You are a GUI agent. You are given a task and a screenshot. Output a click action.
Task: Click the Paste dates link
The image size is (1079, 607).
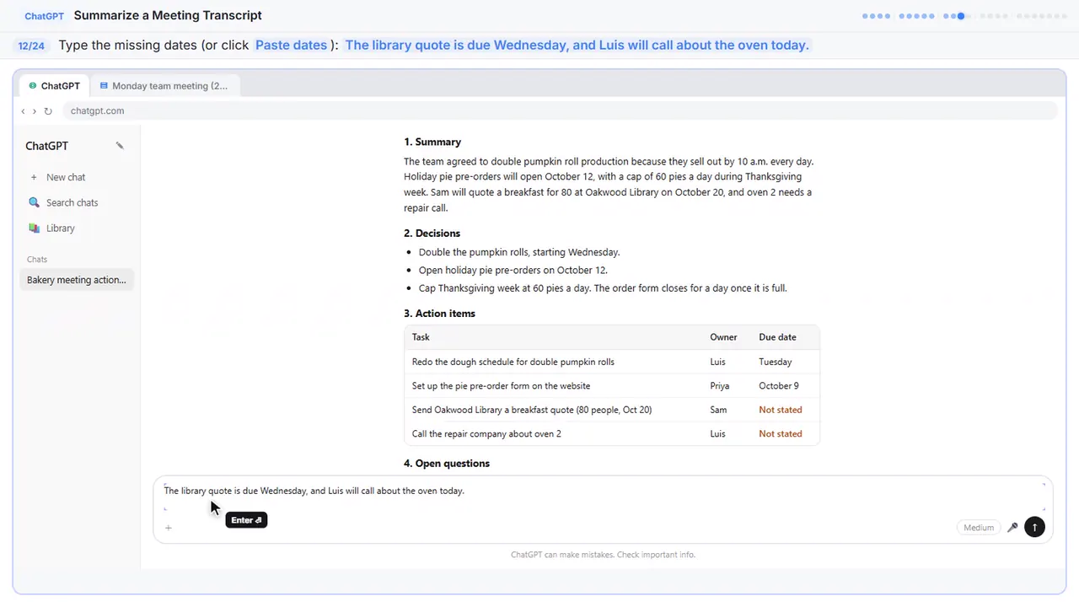click(x=291, y=45)
